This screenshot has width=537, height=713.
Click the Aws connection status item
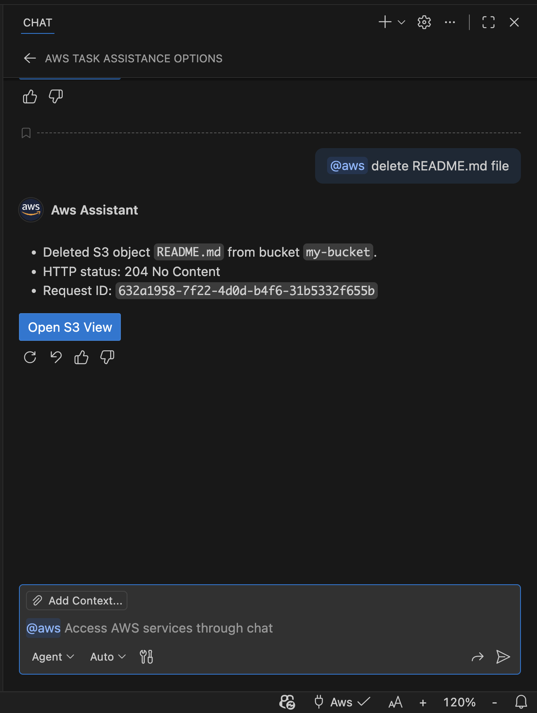[x=342, y=702]
